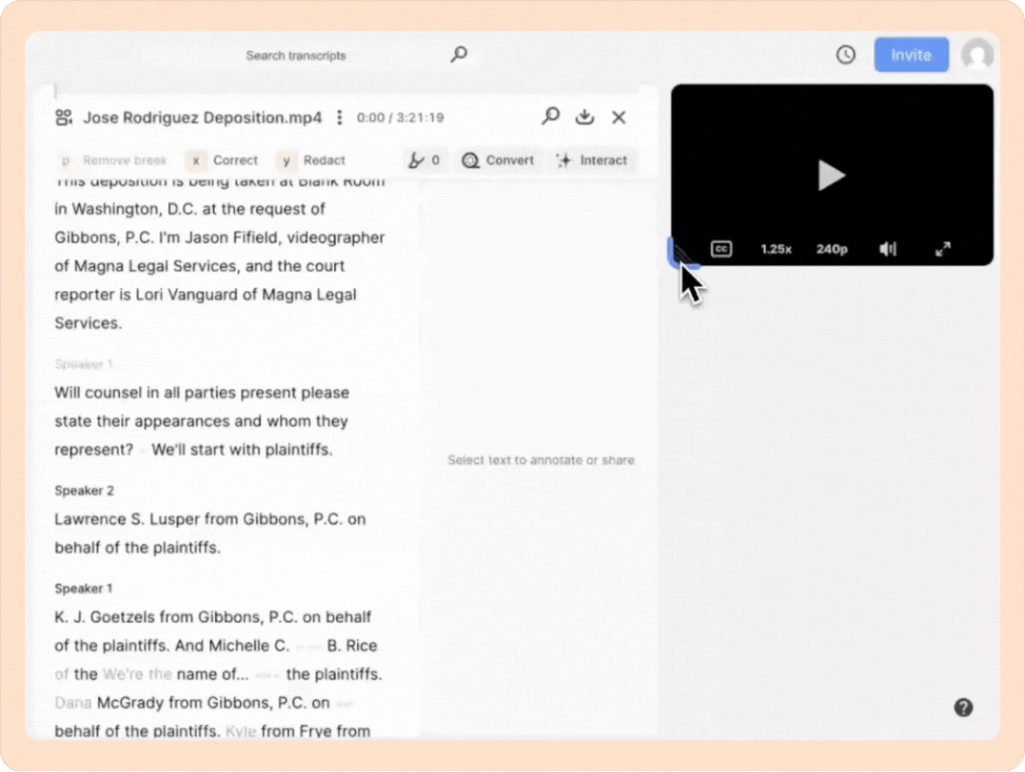Open the highlights counter showing 0
The height and width of the screenshot is (772, 1025).
coord(423,160)
